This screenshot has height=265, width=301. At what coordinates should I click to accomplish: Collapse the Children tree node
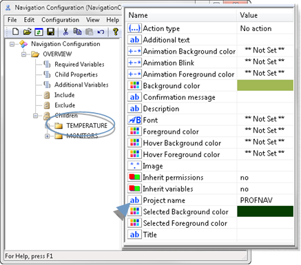tap(36, 116)
